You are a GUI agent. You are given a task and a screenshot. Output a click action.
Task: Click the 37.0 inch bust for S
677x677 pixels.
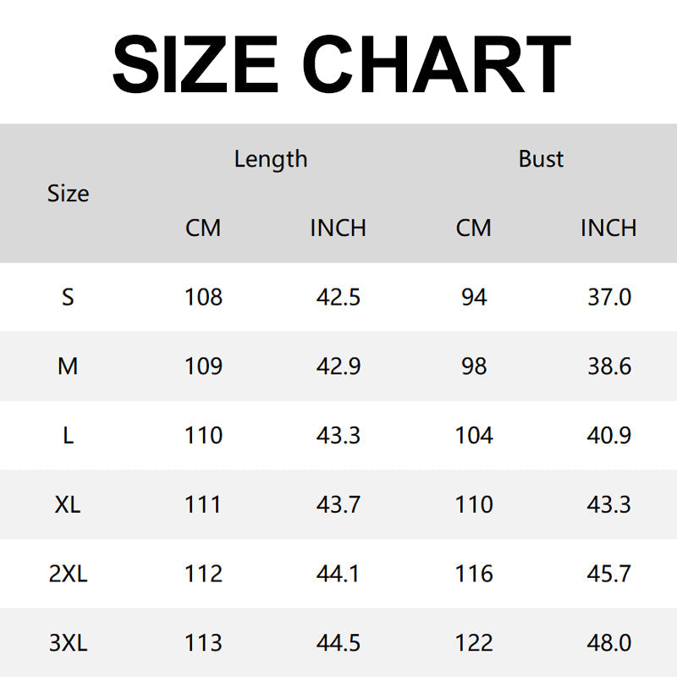coord(609,297)
